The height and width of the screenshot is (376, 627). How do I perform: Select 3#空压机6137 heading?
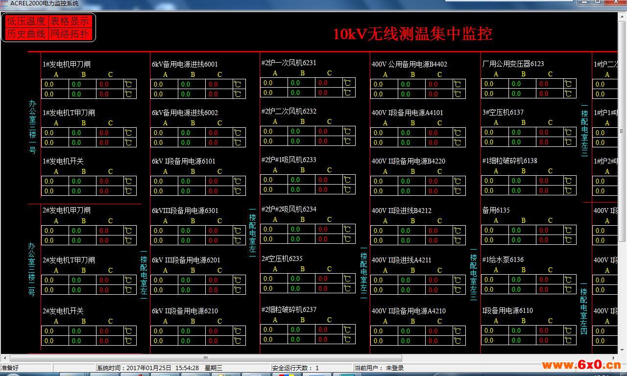click(x=503, y=112)
